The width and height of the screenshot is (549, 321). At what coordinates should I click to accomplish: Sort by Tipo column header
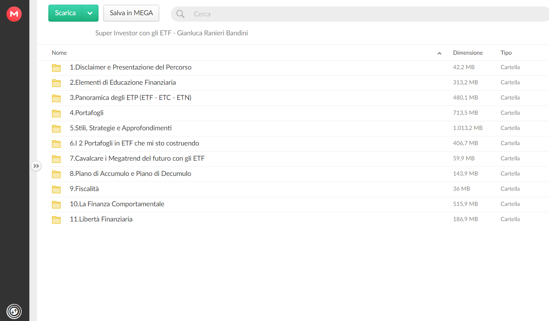[506, 53]
